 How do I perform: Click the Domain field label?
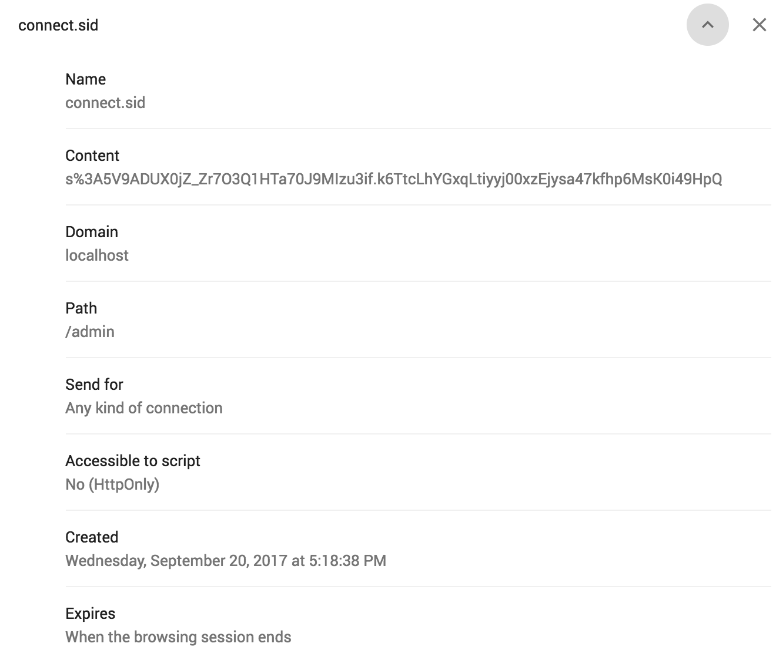[x=92, y=231]
